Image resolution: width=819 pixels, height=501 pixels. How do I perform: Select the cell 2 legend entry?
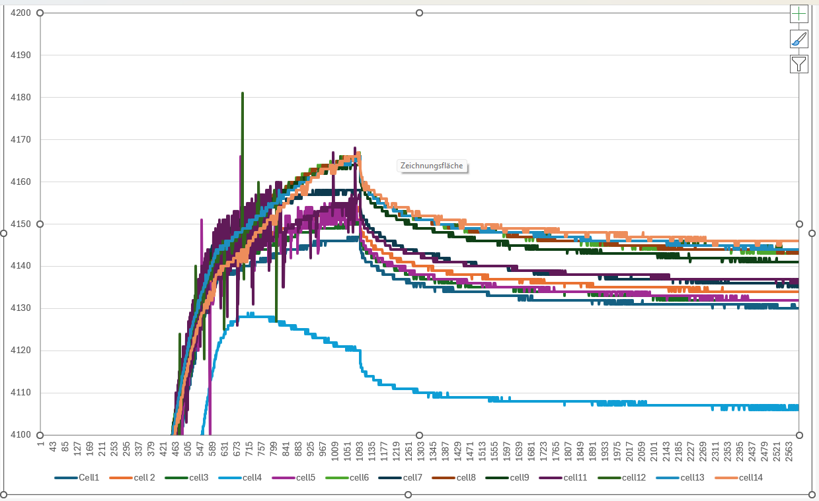point(132,477)
